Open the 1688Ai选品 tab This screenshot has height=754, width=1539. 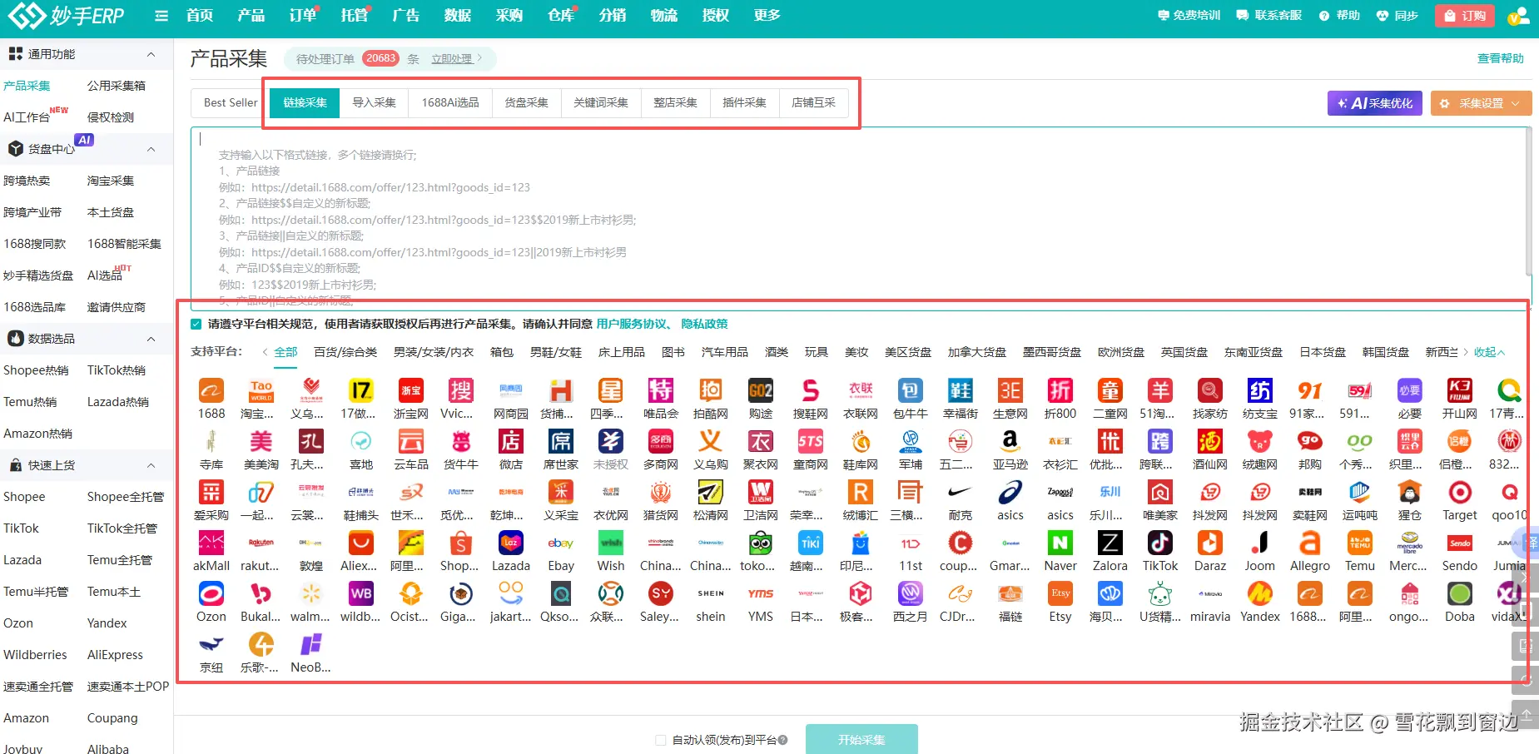tap(450, 102)
